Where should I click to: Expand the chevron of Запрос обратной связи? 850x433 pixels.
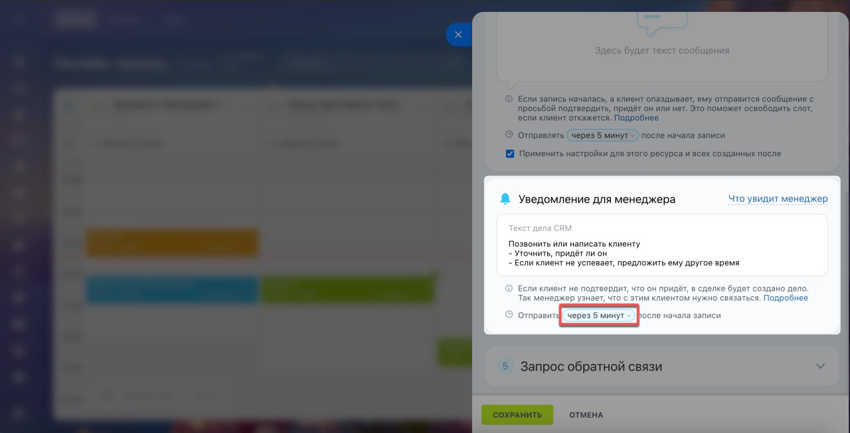coord(821,367)
